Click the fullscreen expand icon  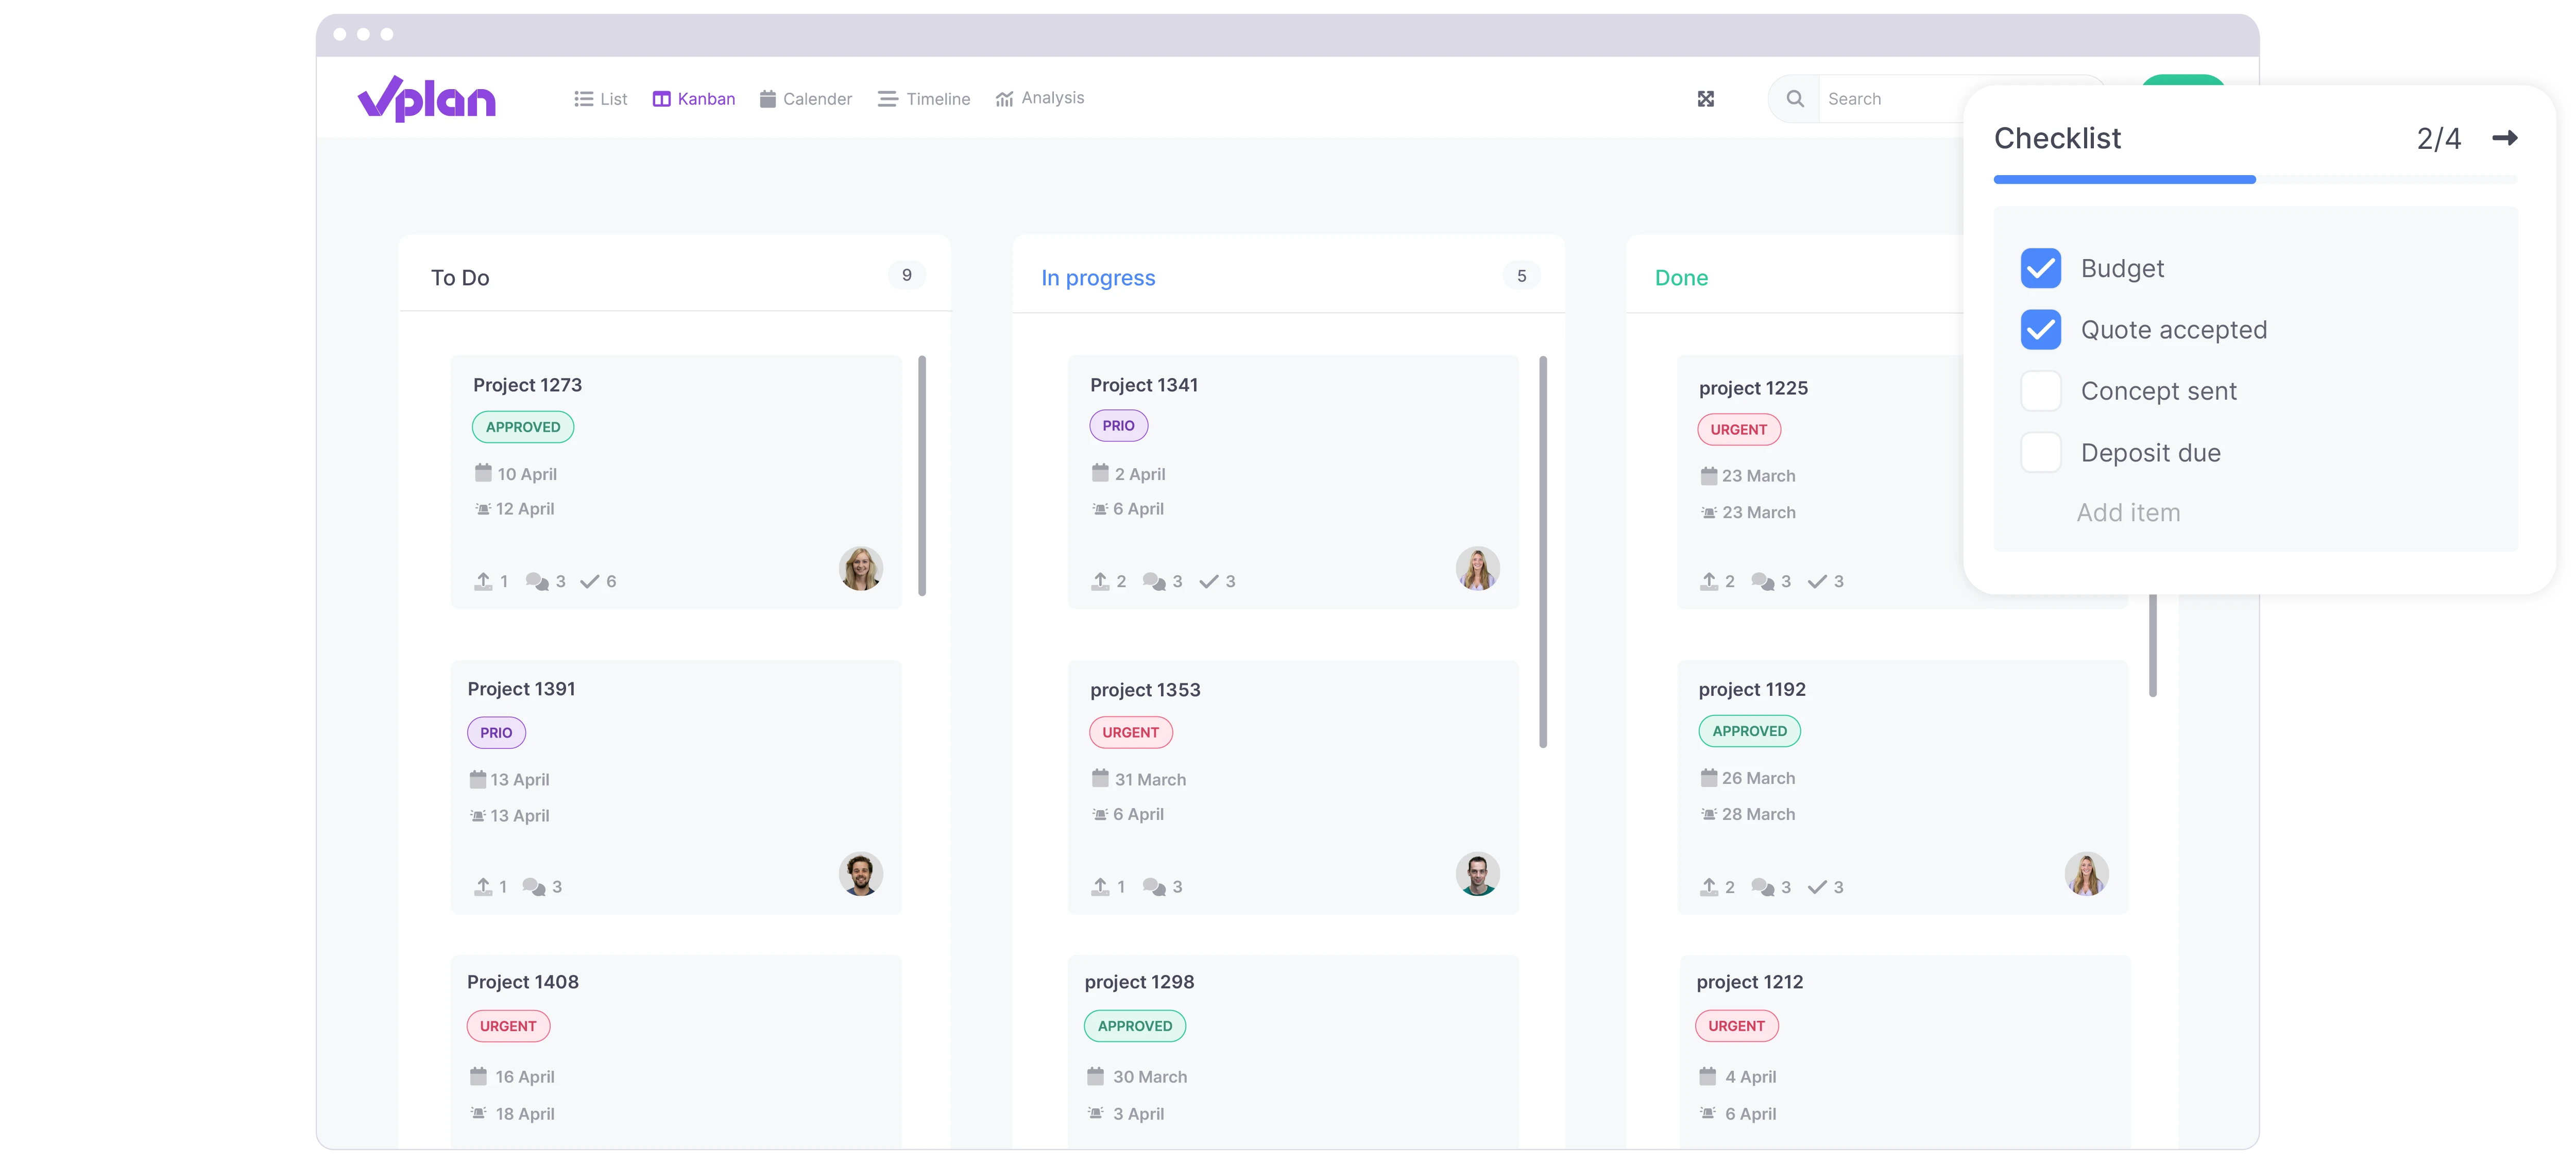point(1705,98)
